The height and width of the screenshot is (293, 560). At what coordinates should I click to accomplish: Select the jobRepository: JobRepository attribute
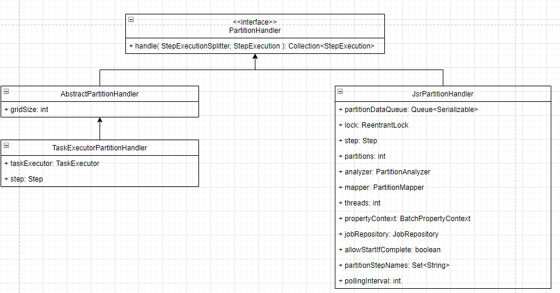coord(443,234)
